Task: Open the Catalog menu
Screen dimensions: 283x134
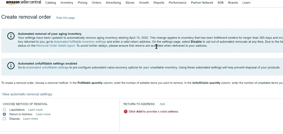Action: coord(51,3)
